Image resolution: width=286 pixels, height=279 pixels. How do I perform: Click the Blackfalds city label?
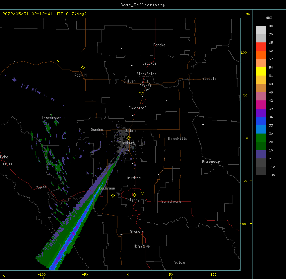pos(146,74)
